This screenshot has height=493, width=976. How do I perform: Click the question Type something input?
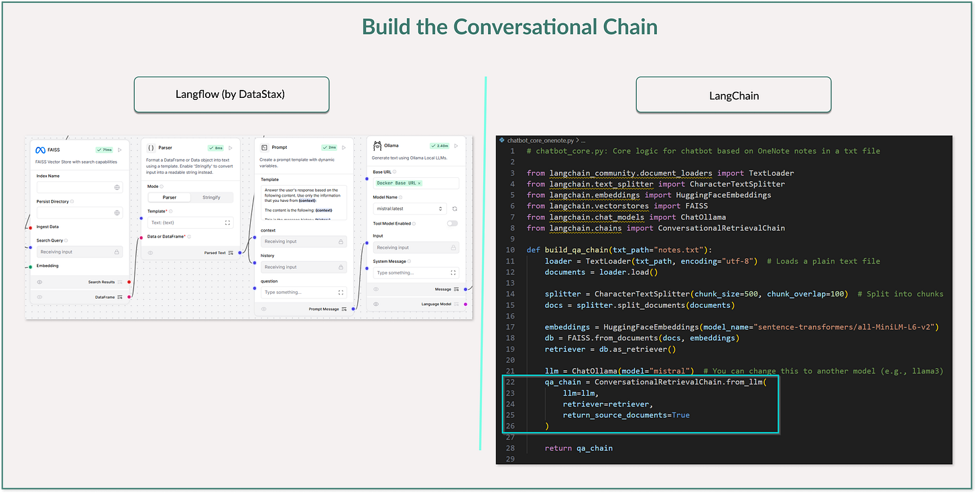[304, 292]
